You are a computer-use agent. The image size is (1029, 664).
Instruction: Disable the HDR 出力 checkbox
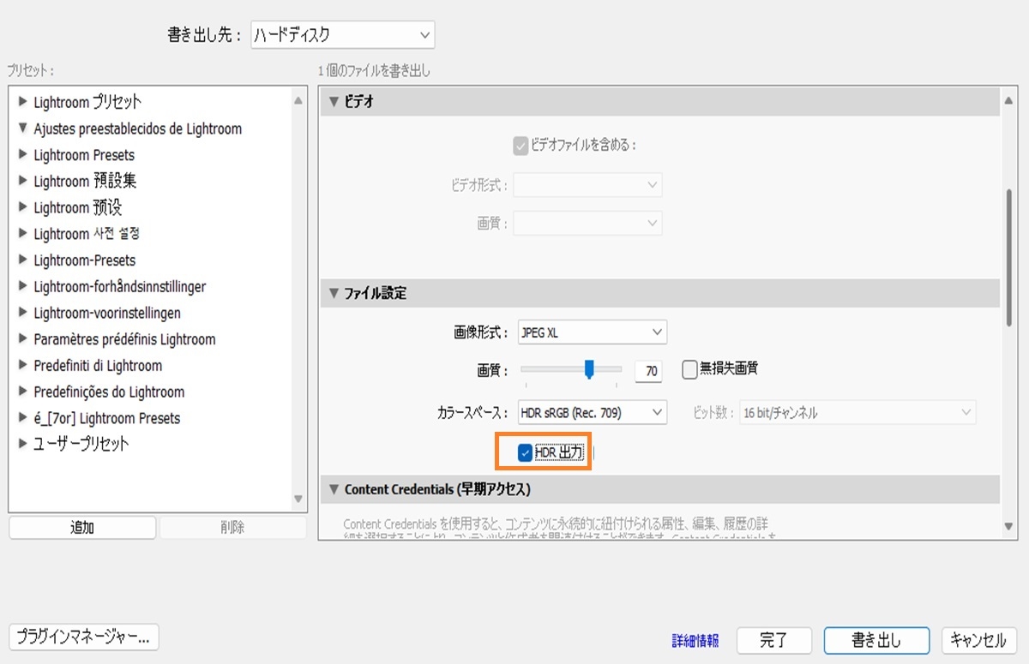525,452
